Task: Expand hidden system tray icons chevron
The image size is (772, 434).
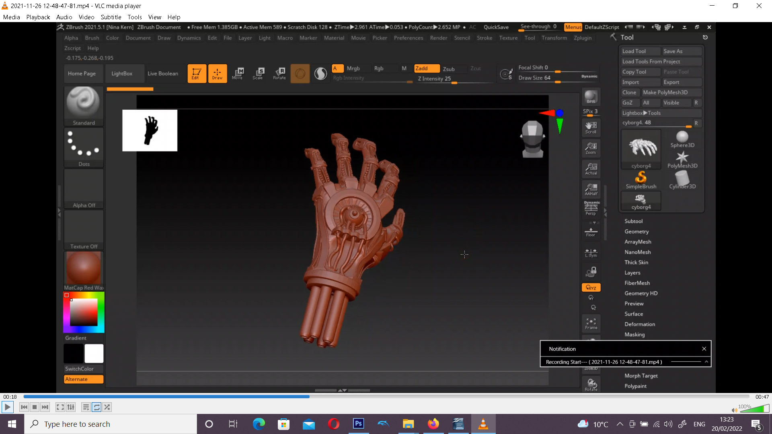Action: [620, 424]
